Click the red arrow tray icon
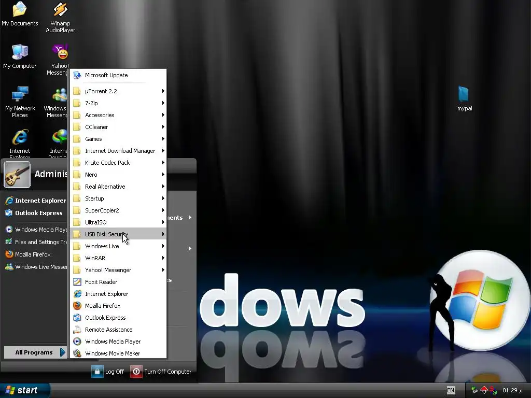The image size is (531, 398). [x=484, y=390]
